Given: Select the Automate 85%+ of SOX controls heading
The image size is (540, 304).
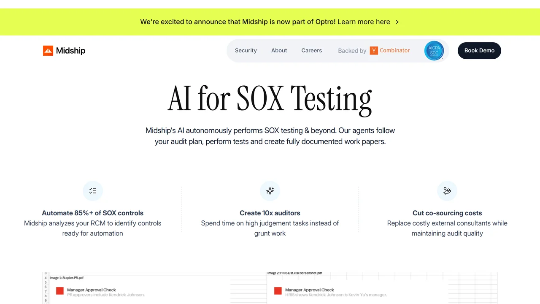Looking at the screenshot, I should pyautogui.click(x=93, y=213).
